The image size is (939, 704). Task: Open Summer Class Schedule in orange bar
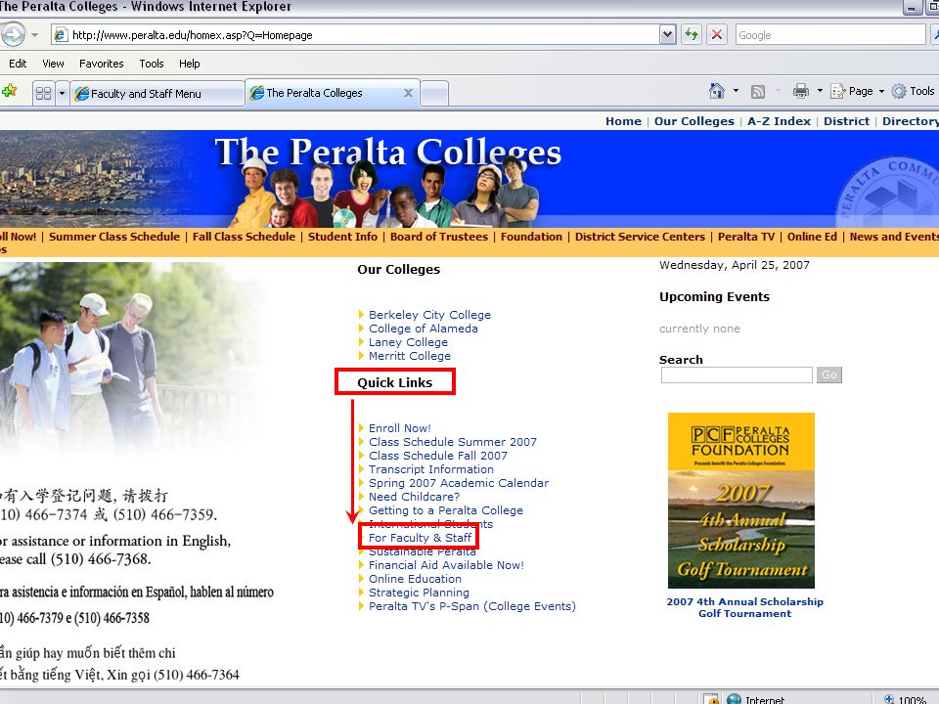pos(114,237)
